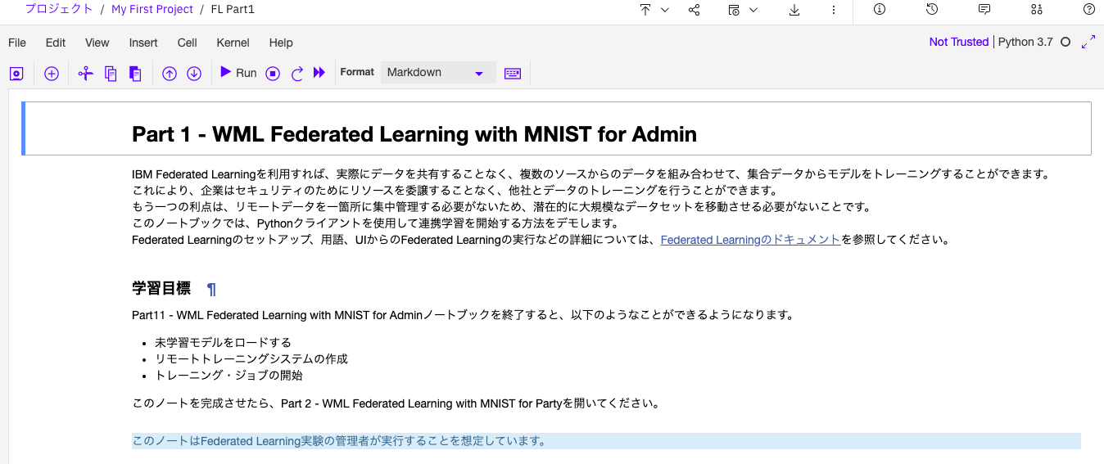Click the schedule job icon

(x=734, y=10)
